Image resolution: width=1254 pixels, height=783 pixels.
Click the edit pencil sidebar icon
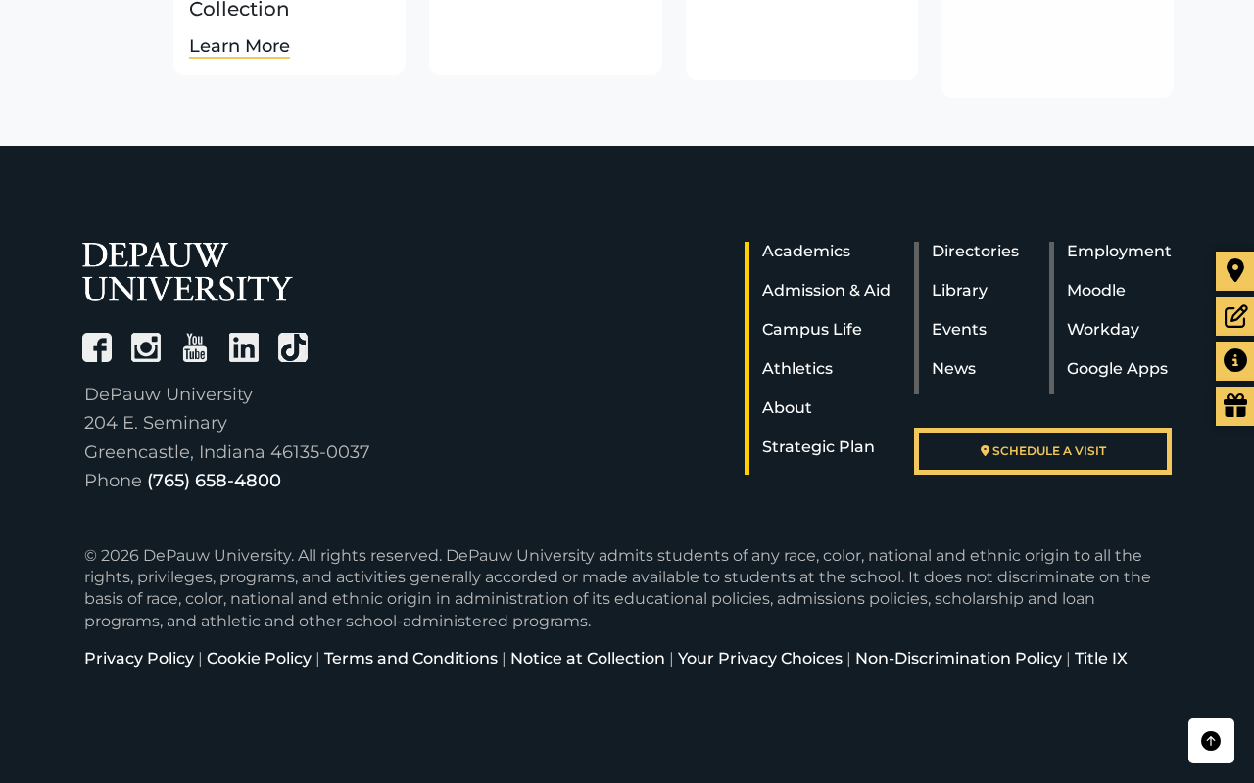(x=1234, y=316)
